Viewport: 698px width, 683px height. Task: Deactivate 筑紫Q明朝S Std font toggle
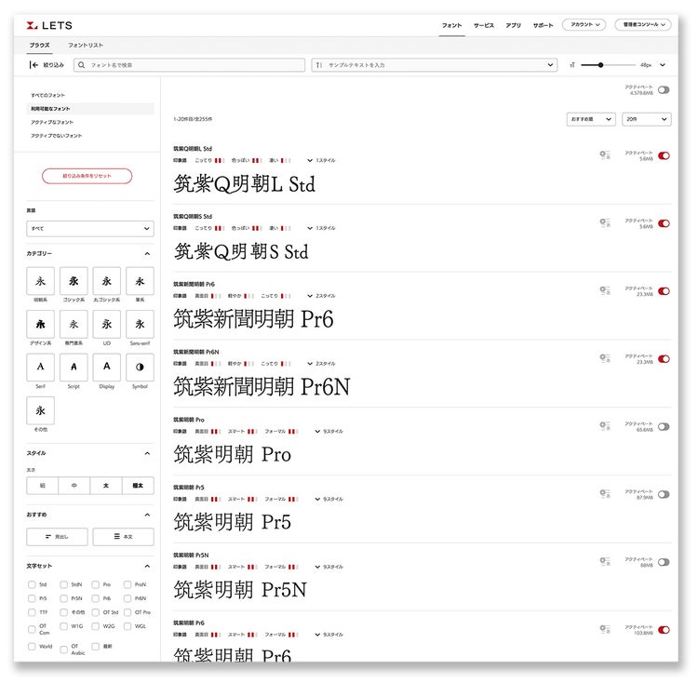(664, 223)
